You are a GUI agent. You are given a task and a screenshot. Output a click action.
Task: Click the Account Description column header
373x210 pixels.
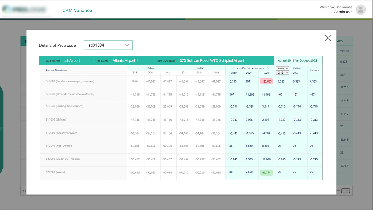56,70
